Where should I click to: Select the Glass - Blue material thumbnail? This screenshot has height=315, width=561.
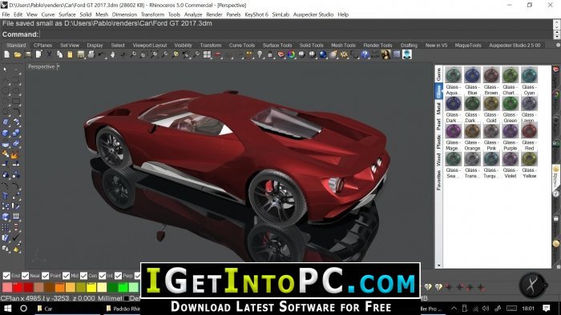(472, 76)
